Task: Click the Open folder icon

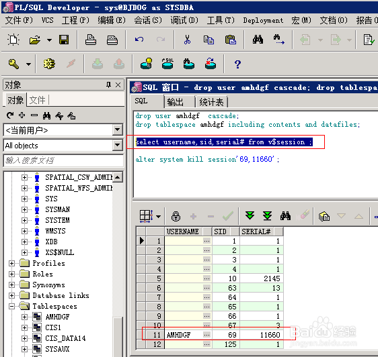Action: (x=35, y=40)
